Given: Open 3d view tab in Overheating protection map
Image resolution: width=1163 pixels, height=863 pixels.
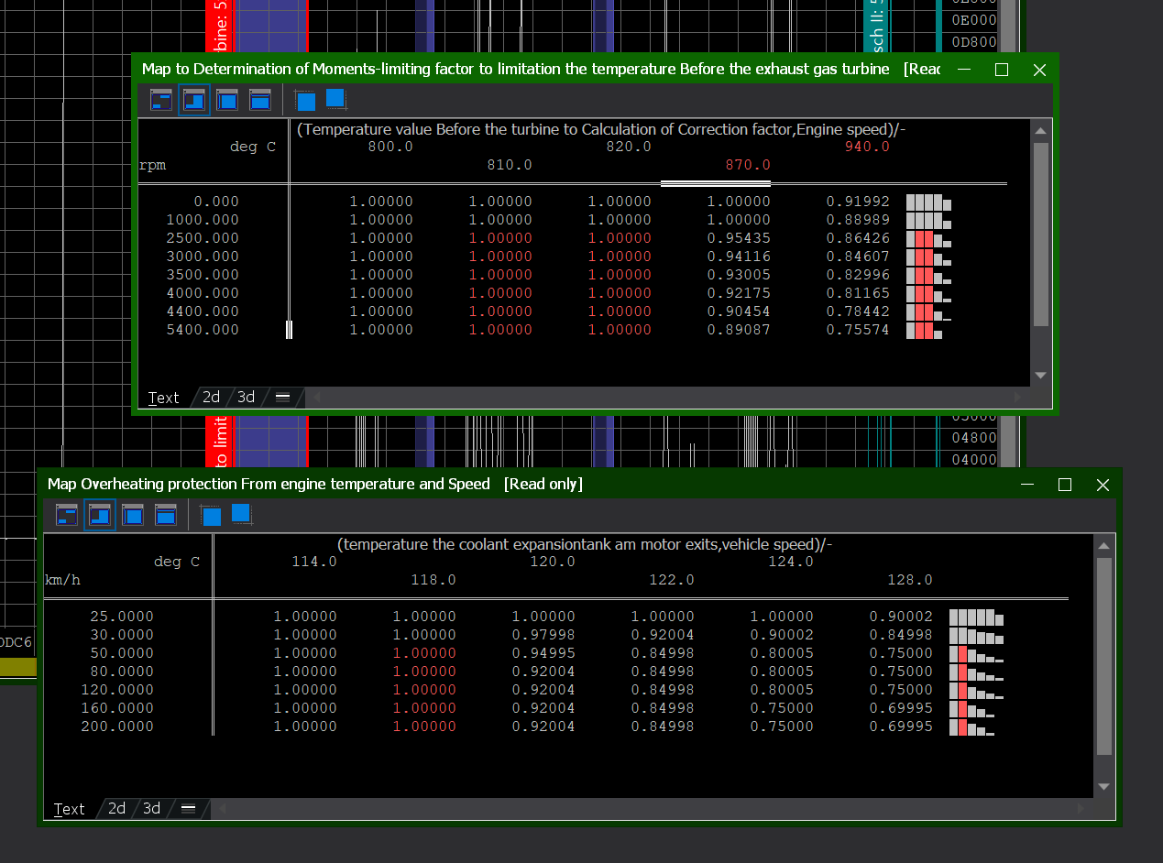Looking at the screenshot, I should click(x=151, y=809).
